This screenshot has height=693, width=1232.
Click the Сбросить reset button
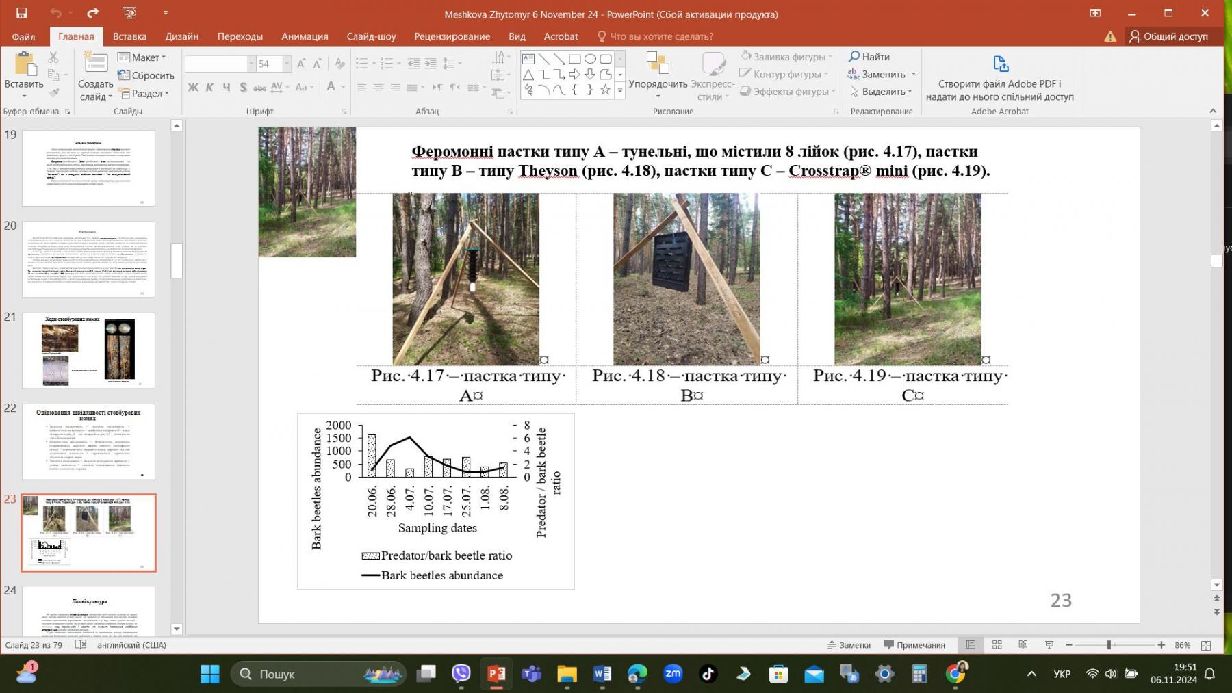(146, 75)
